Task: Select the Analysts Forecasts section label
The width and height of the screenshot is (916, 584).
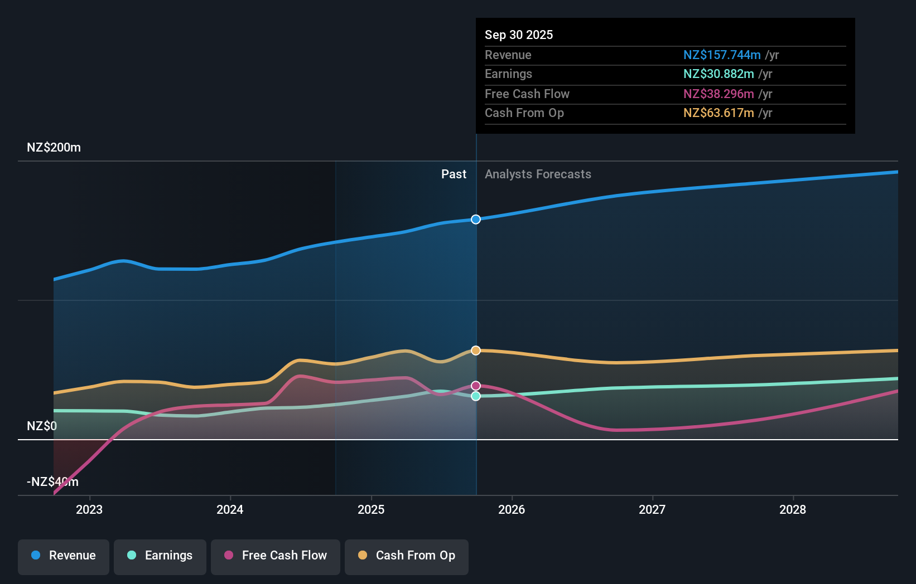Action: click(538, 174)
